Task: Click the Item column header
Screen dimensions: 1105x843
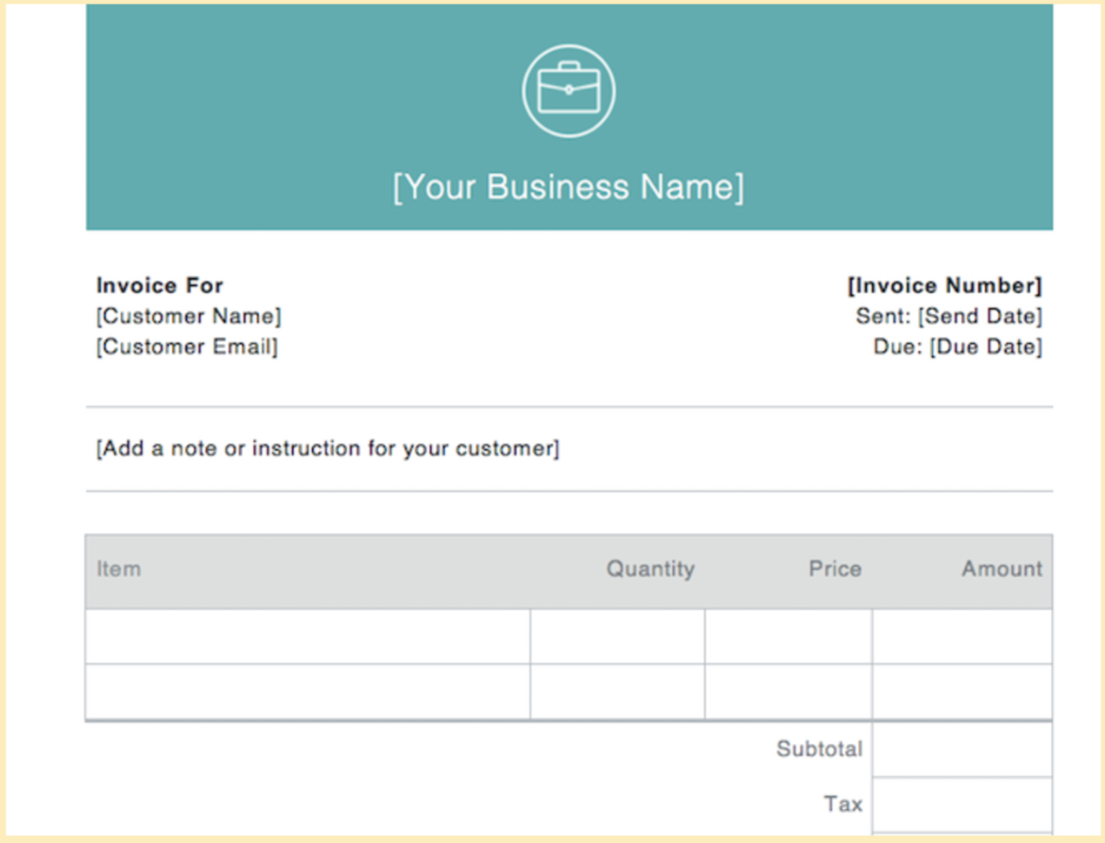Action: (119, 568)
